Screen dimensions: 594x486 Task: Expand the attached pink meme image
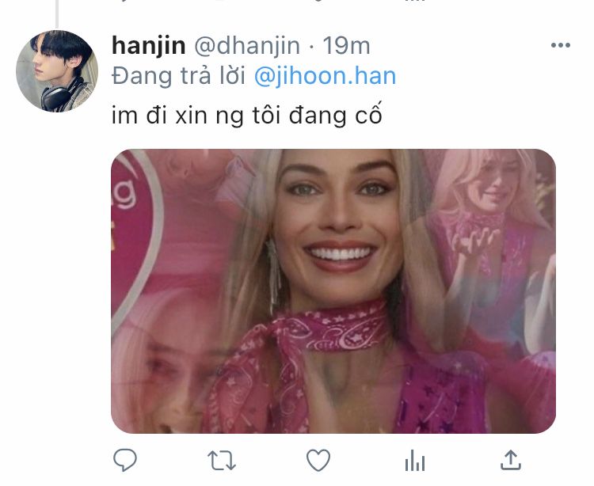click(333, 291)
